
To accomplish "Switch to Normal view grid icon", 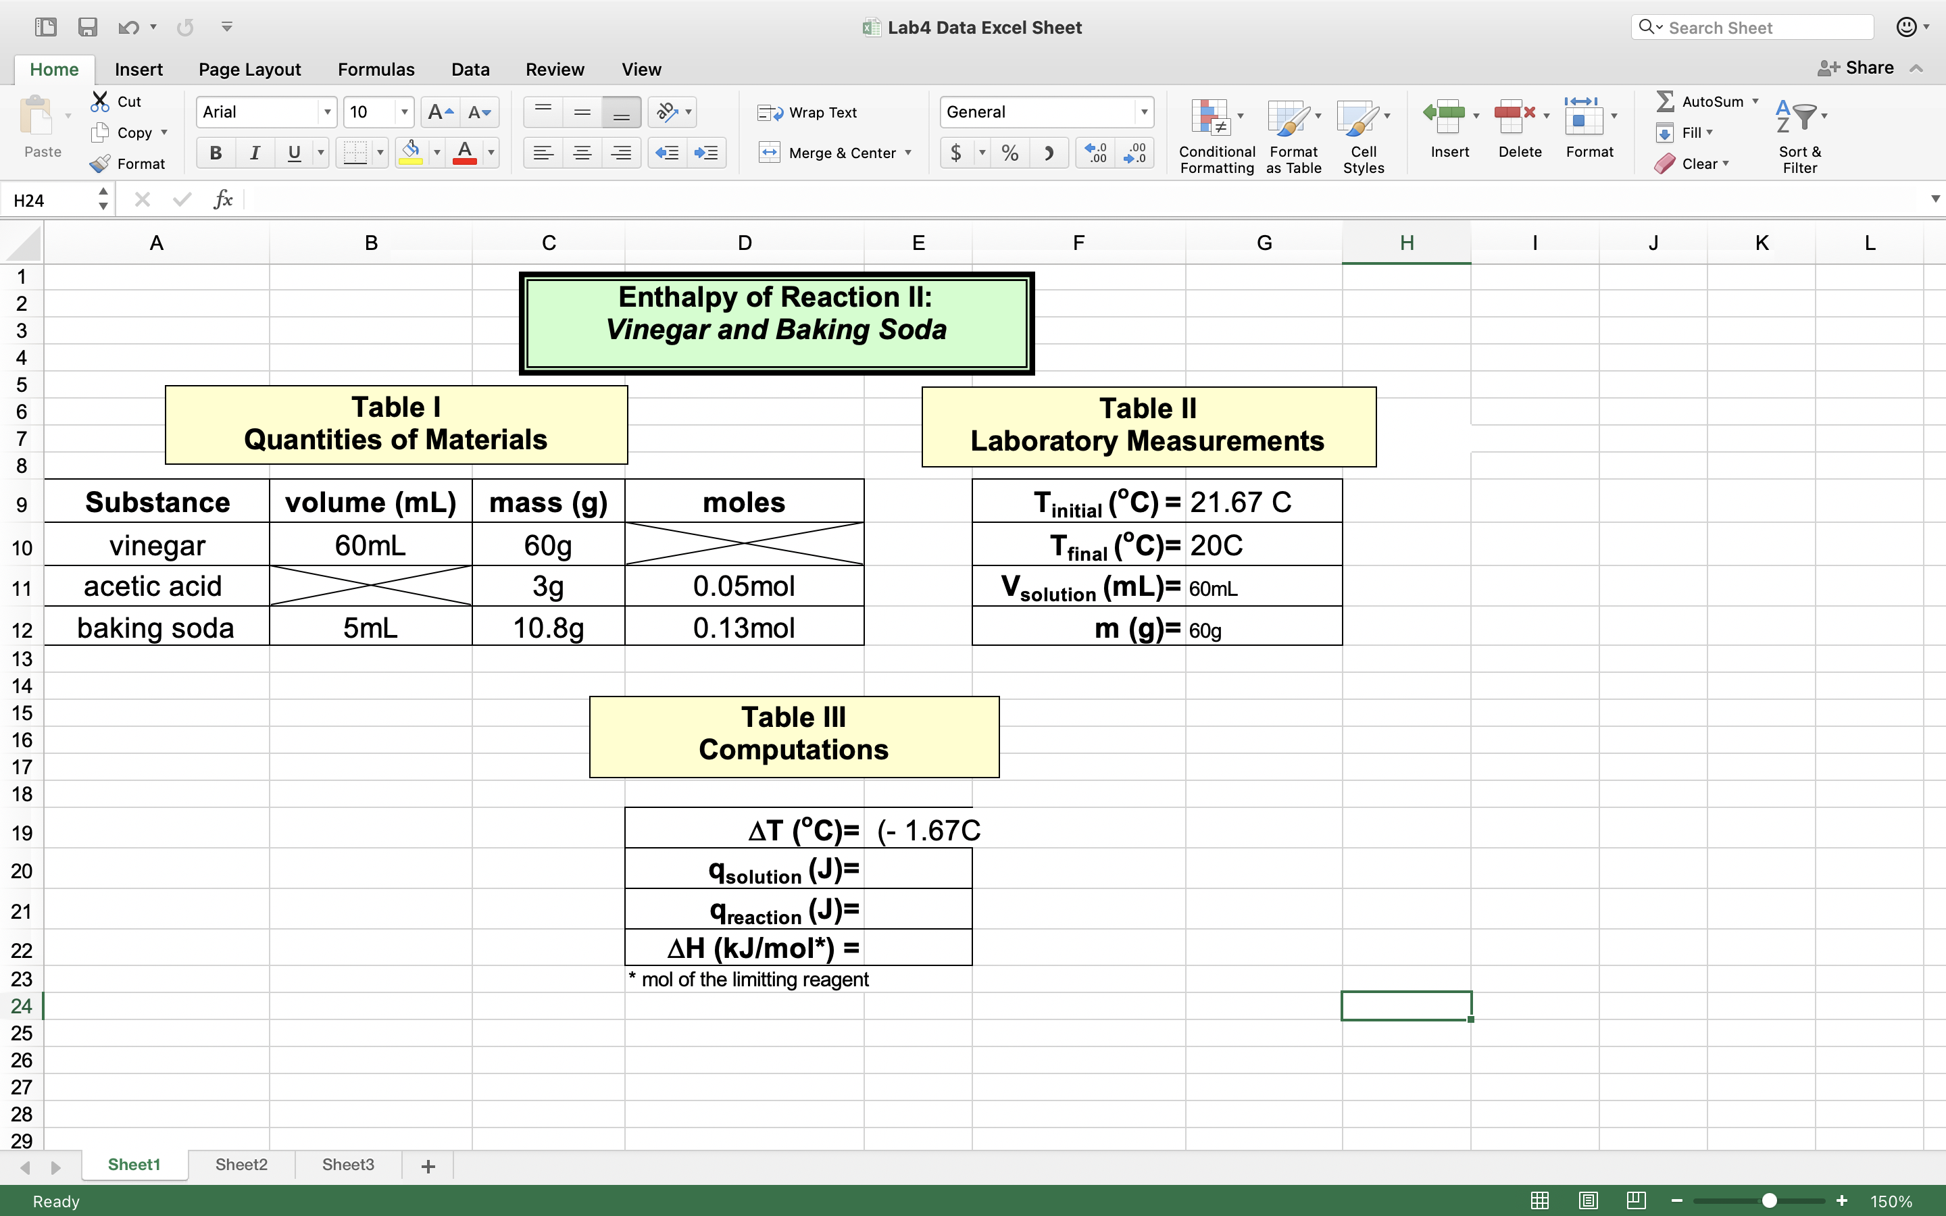I will coord(1540,1200).
